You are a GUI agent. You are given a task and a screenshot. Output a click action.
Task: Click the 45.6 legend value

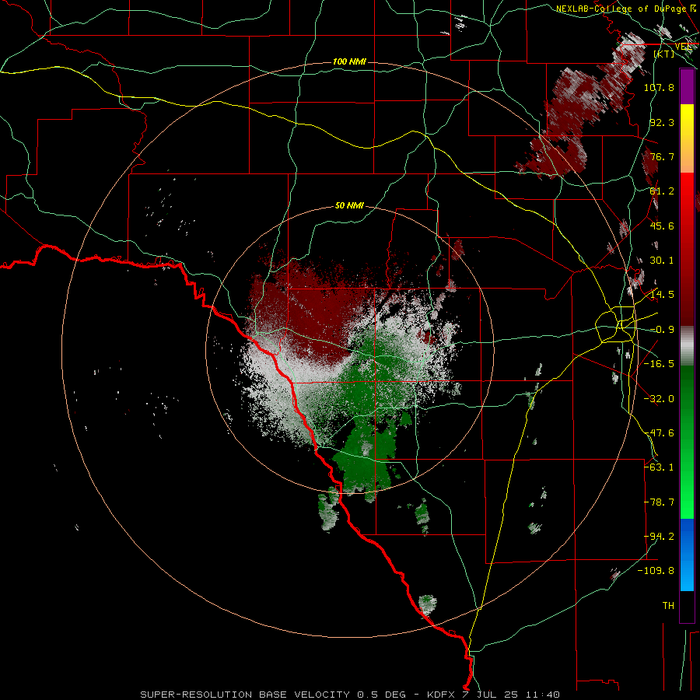coord(662,226)
